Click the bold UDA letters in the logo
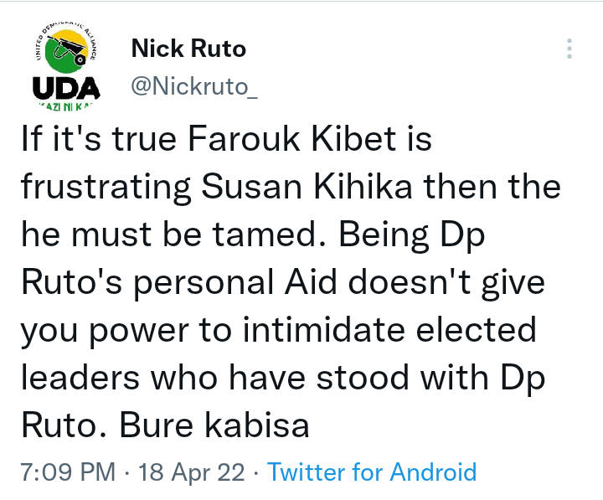Image resolution: width=603 pixels, height=500 pixels. coord(66,87)
